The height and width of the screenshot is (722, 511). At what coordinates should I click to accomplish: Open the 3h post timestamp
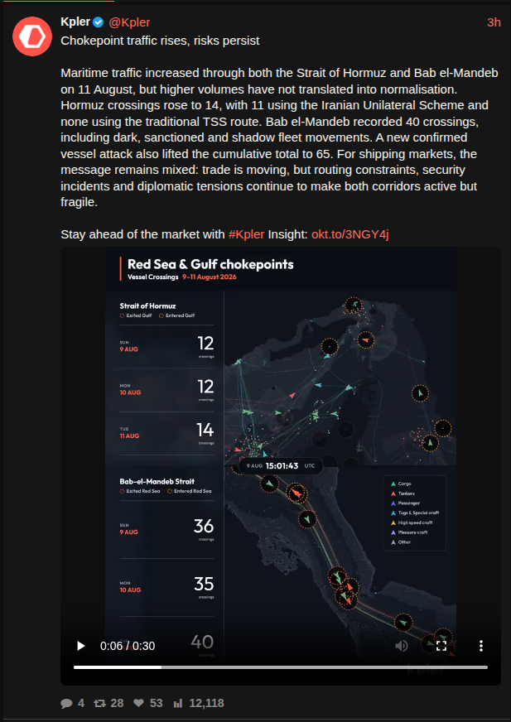pos(494,22)
